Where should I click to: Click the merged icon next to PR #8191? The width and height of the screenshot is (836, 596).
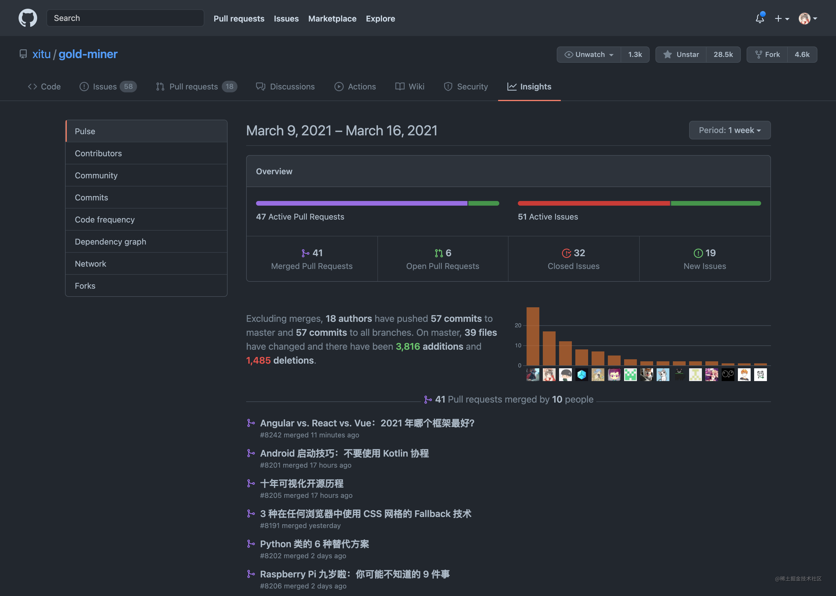[x=251, y=514]
